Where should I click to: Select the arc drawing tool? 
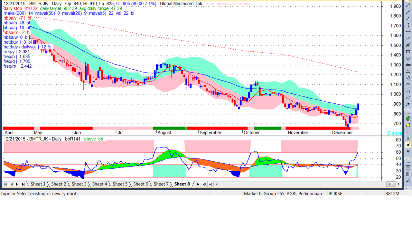pyautogui.click(x=408, y=84)
